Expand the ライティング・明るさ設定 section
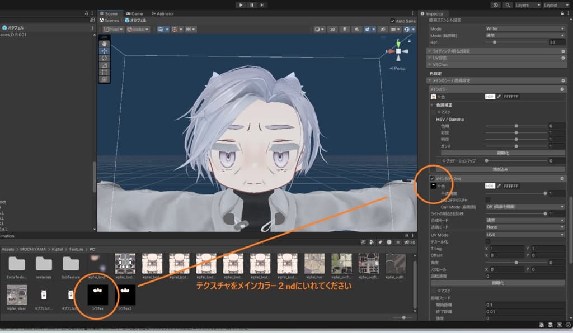Screen dimensions: 573x333 click(450, 51)
